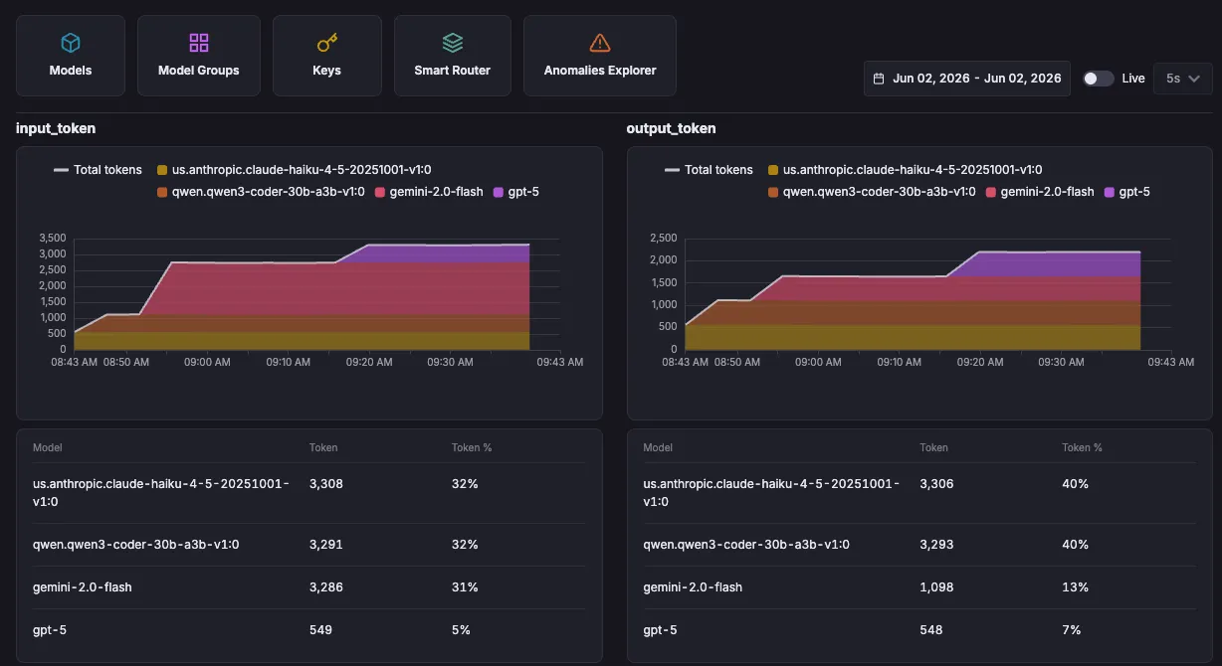The image size is (1222, 666).
Task: Select gpt-5 row in output_token table
Action: [919, 630]
